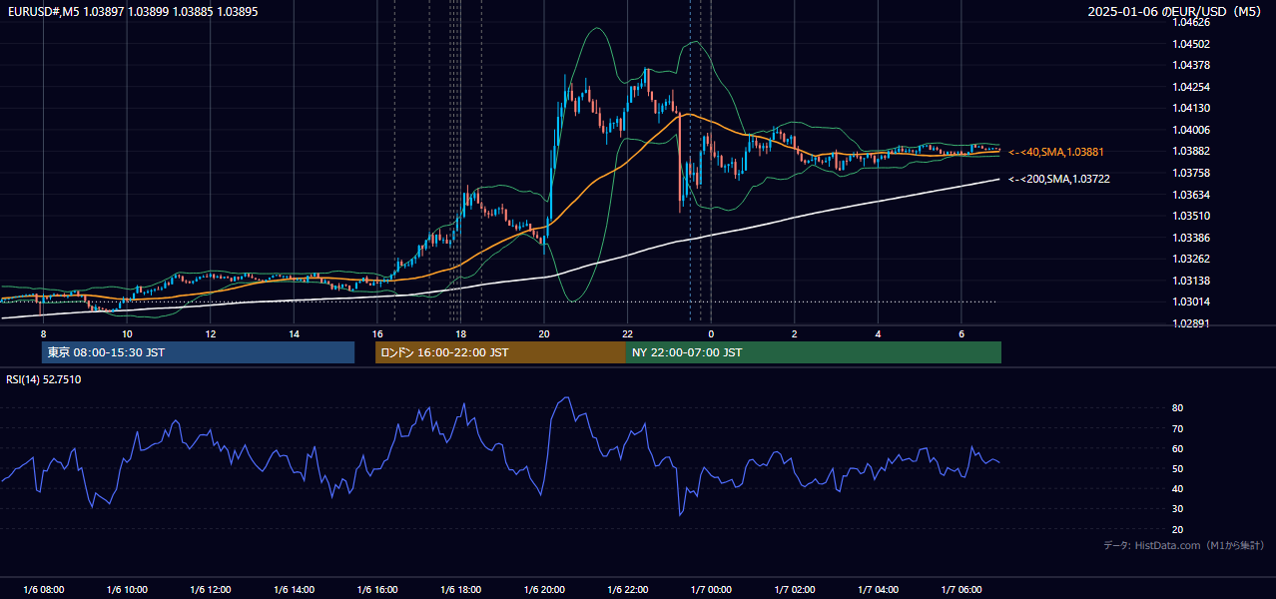This screenshot has width=1276, height=599.
Task: Click the 1.03262 price axis label
Action: coord(1191,259)
